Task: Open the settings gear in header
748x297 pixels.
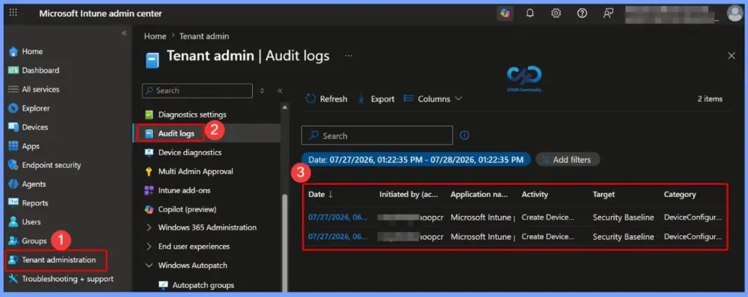Action: coord(556,13)
